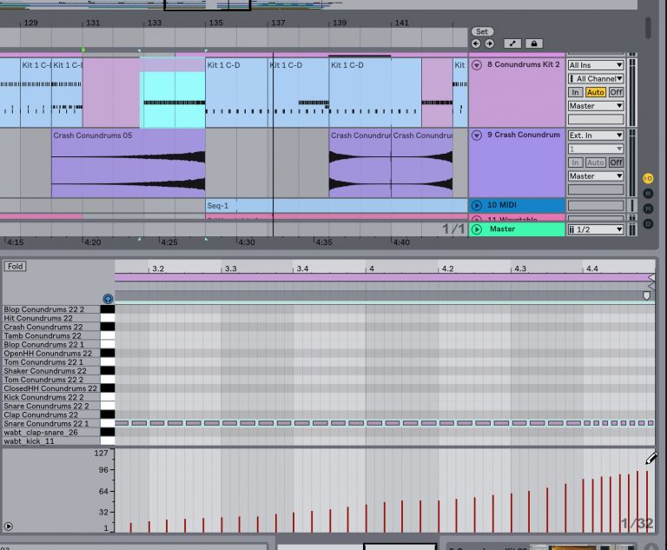
Task: Select Crash Conundrums 22 drum row
Action: (51, 327)
